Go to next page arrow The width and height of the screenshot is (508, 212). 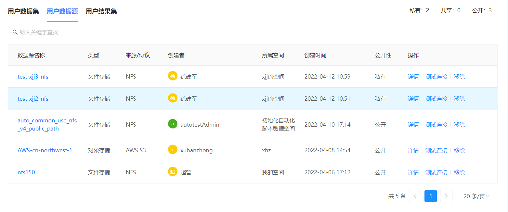point(446,196)
